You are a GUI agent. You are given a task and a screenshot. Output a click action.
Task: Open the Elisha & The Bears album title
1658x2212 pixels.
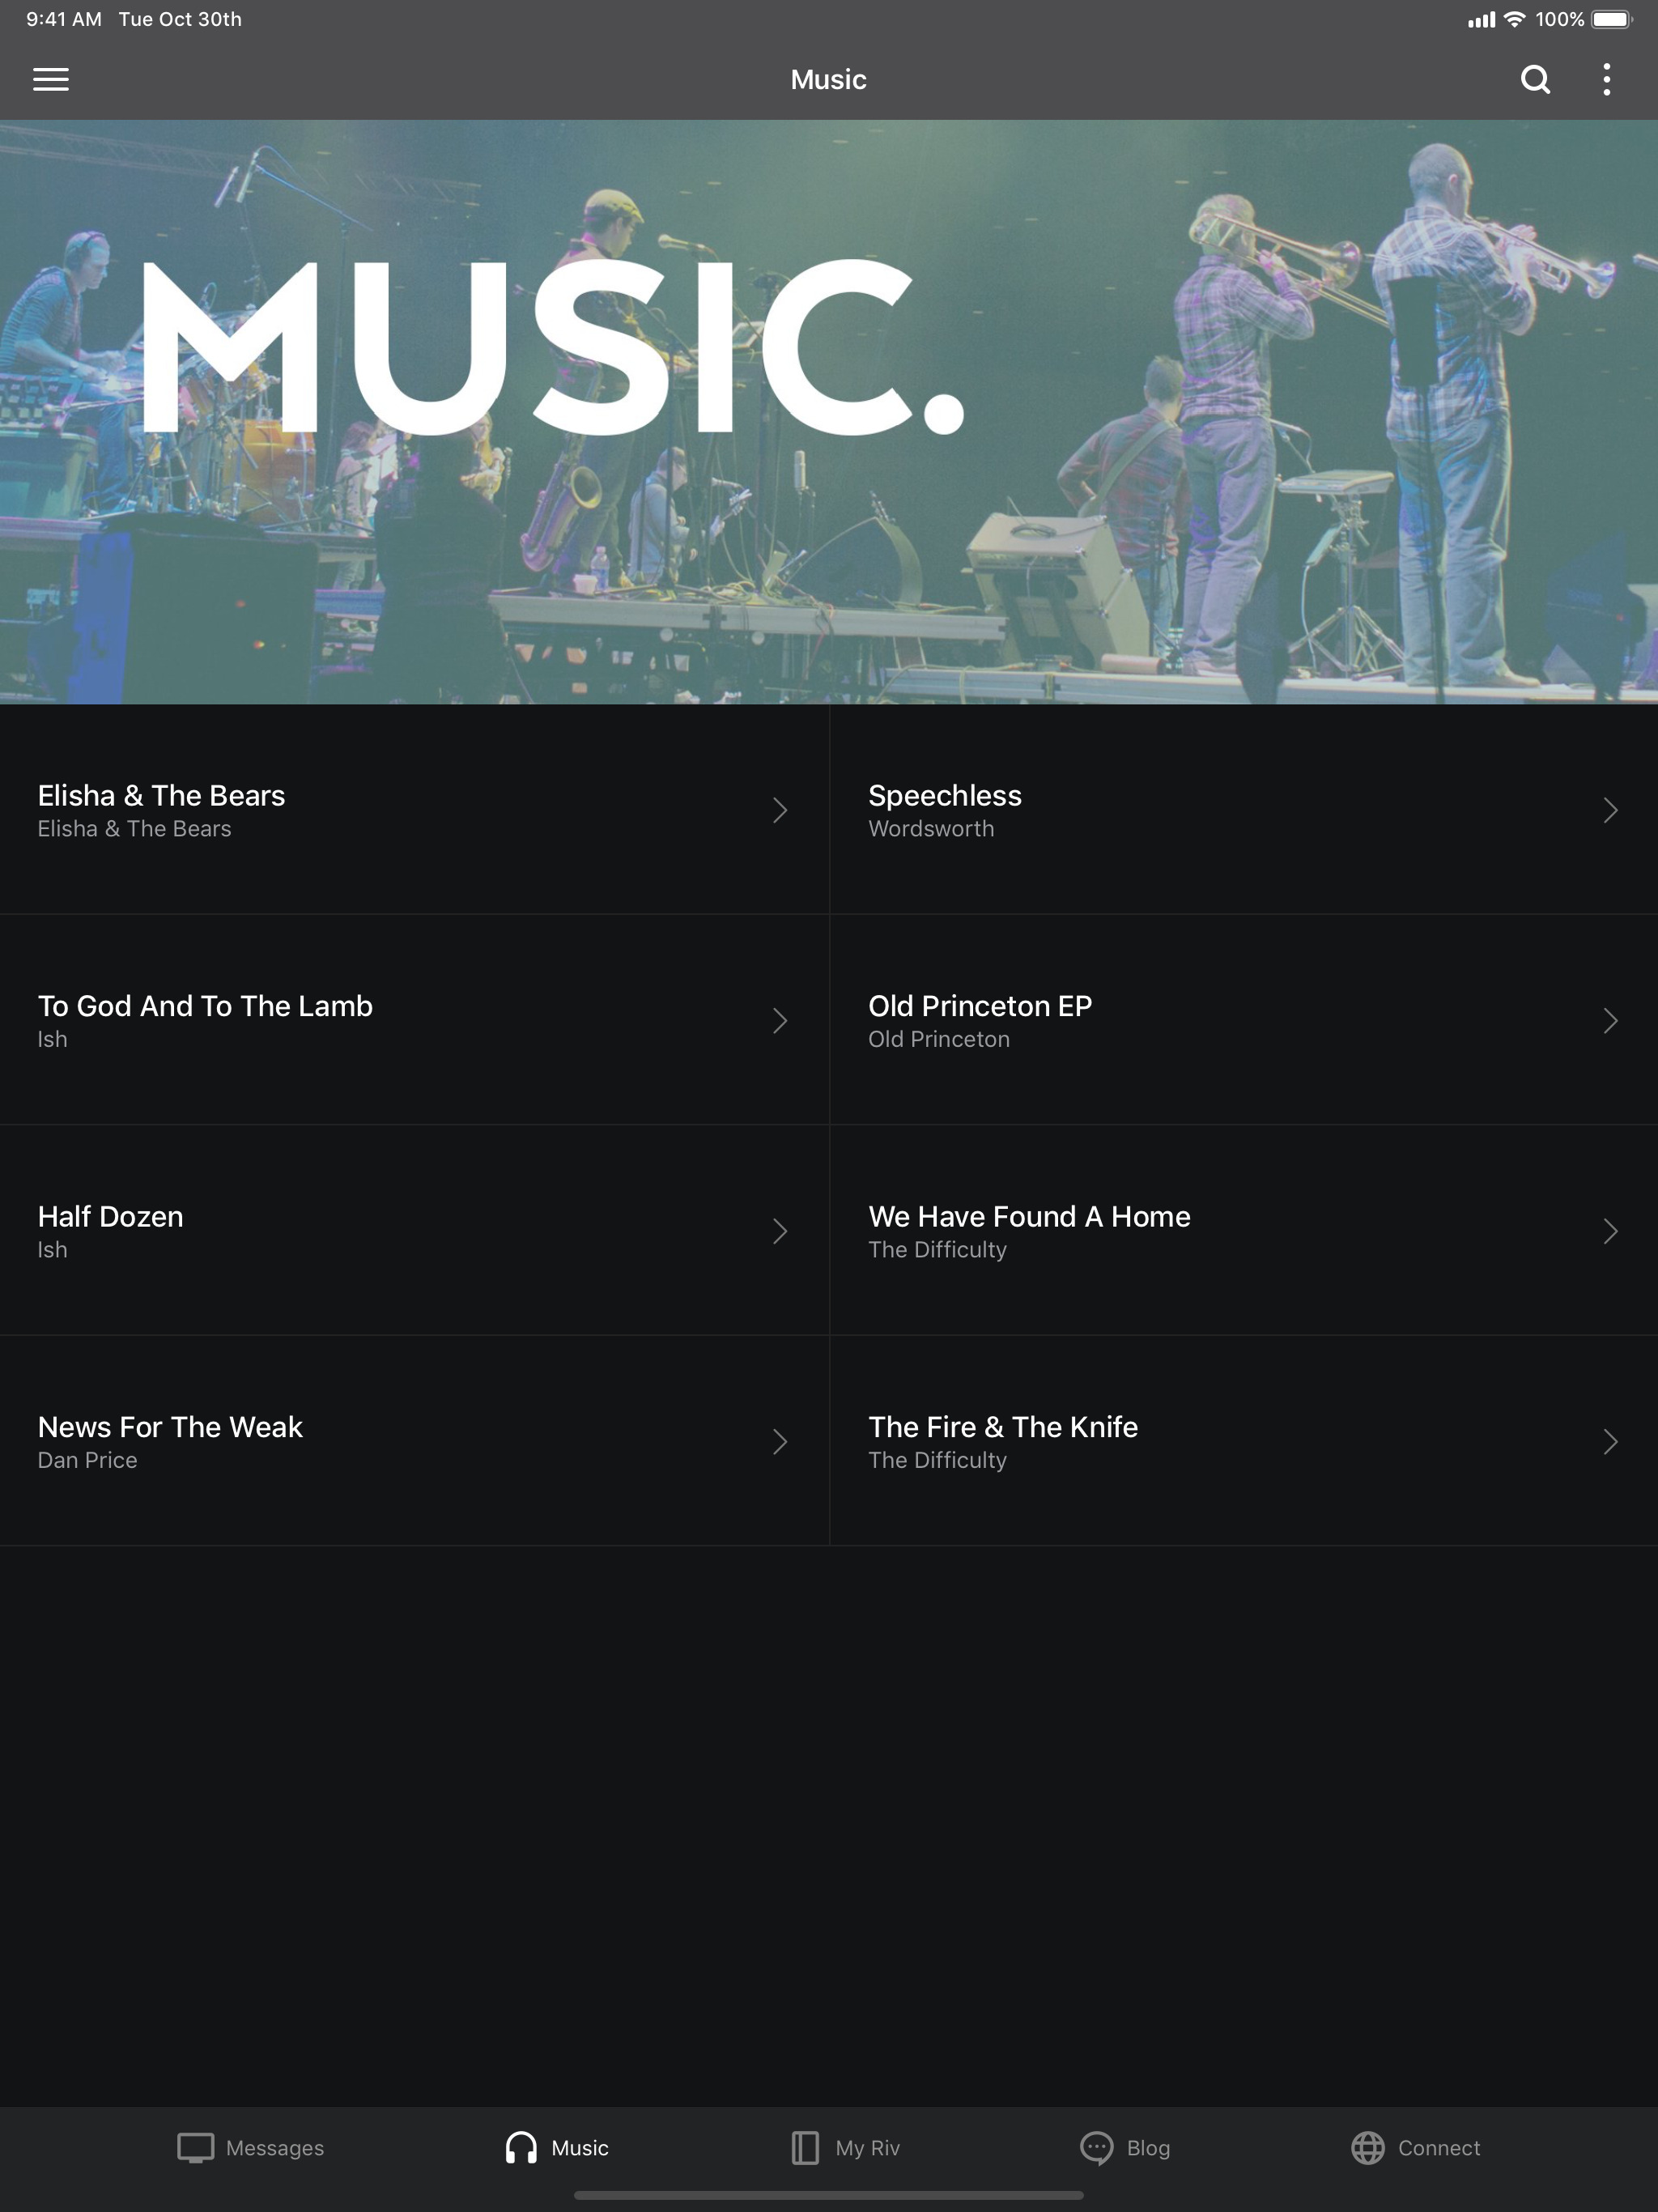(161, 795)
